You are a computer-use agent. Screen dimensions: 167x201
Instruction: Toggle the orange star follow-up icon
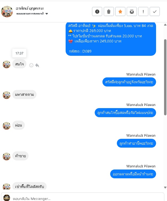click(x=120, y=11)
